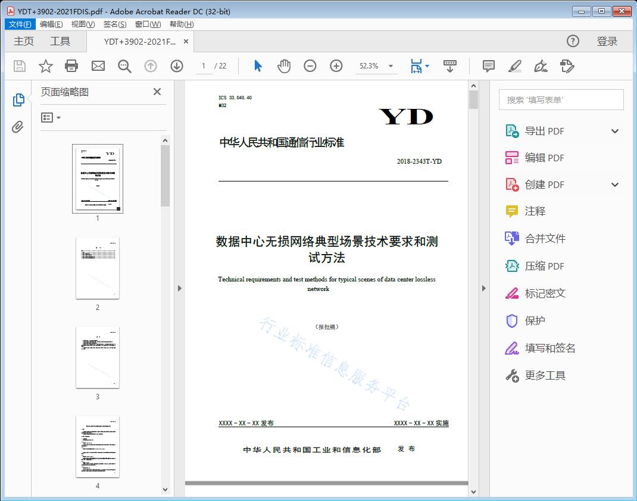Add the document to favorites with the star
The image size is (637, 501).
pos(45,66)
